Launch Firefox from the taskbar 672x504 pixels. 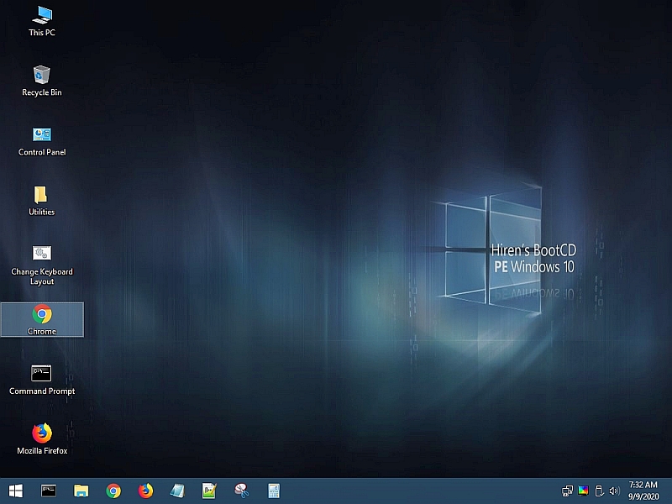(x=145, y=491)
